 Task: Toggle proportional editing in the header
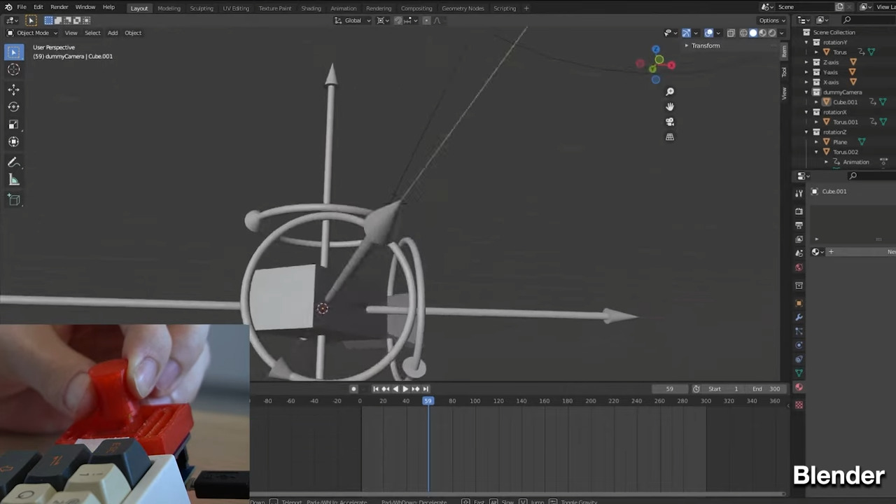tap(428, 20)
